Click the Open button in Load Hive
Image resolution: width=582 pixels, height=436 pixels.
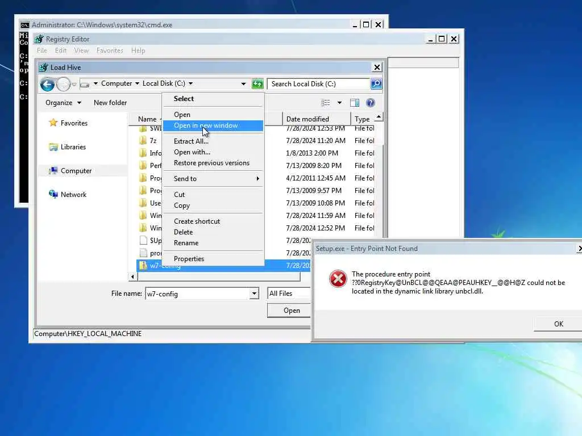pos(289,311)
